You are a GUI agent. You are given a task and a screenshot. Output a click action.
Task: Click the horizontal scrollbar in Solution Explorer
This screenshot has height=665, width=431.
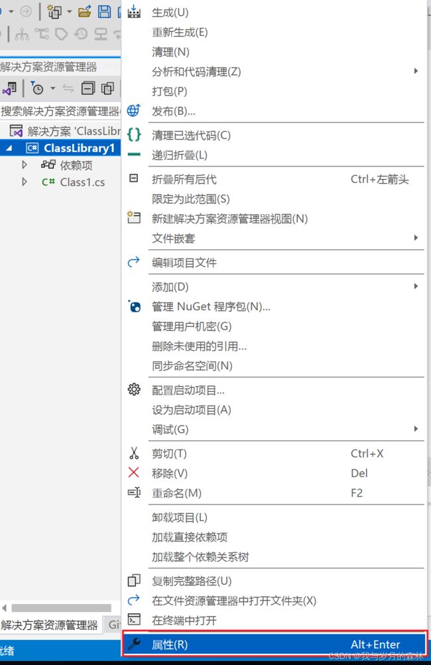(61, 608)
